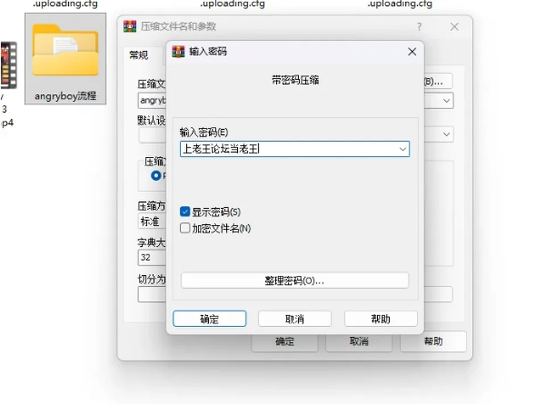Close the 输入密码 password dialog

[x=412, y=52]
